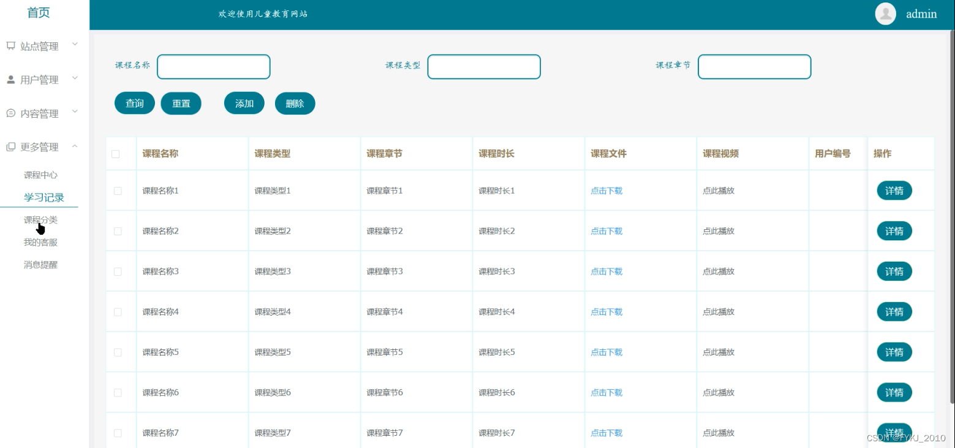Focus the 课程章节 search input field
955x448 pixels.
pyautogui.click(x=755, y=67)
